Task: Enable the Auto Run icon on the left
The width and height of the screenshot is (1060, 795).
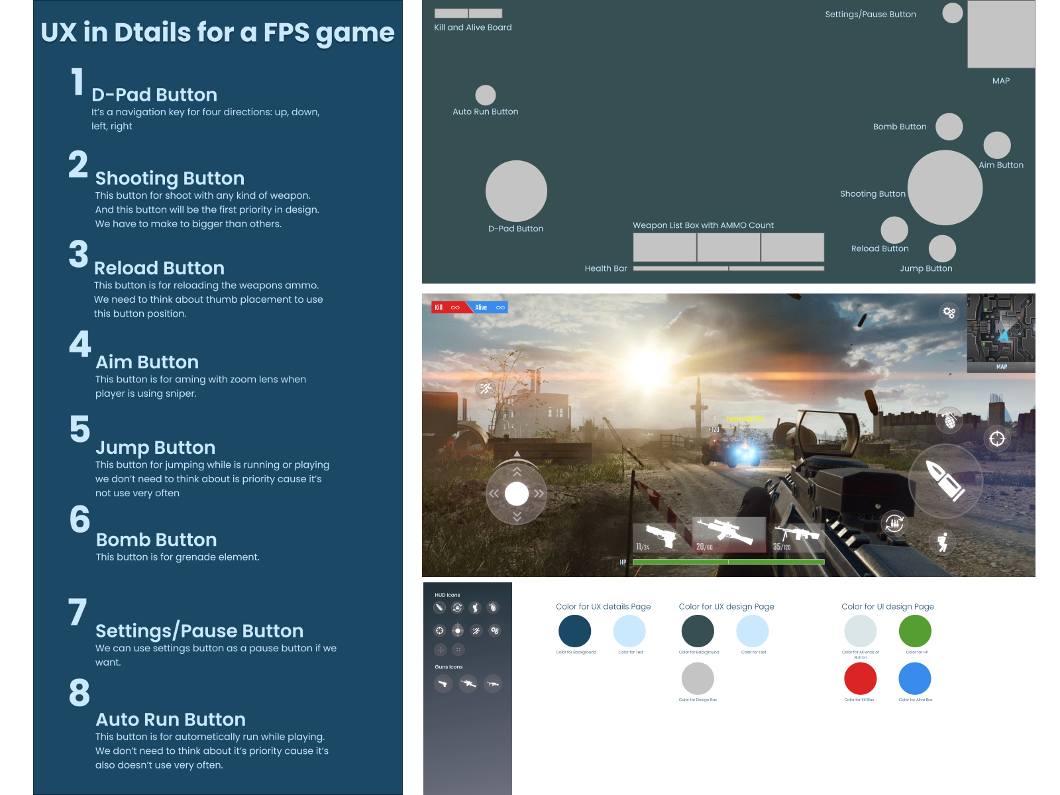Action: [x=484, y=389]
